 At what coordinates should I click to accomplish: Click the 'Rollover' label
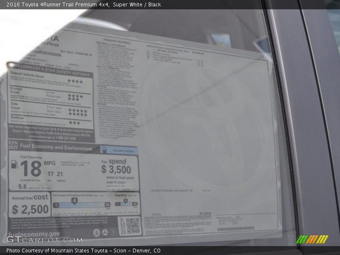click(17, 118)
